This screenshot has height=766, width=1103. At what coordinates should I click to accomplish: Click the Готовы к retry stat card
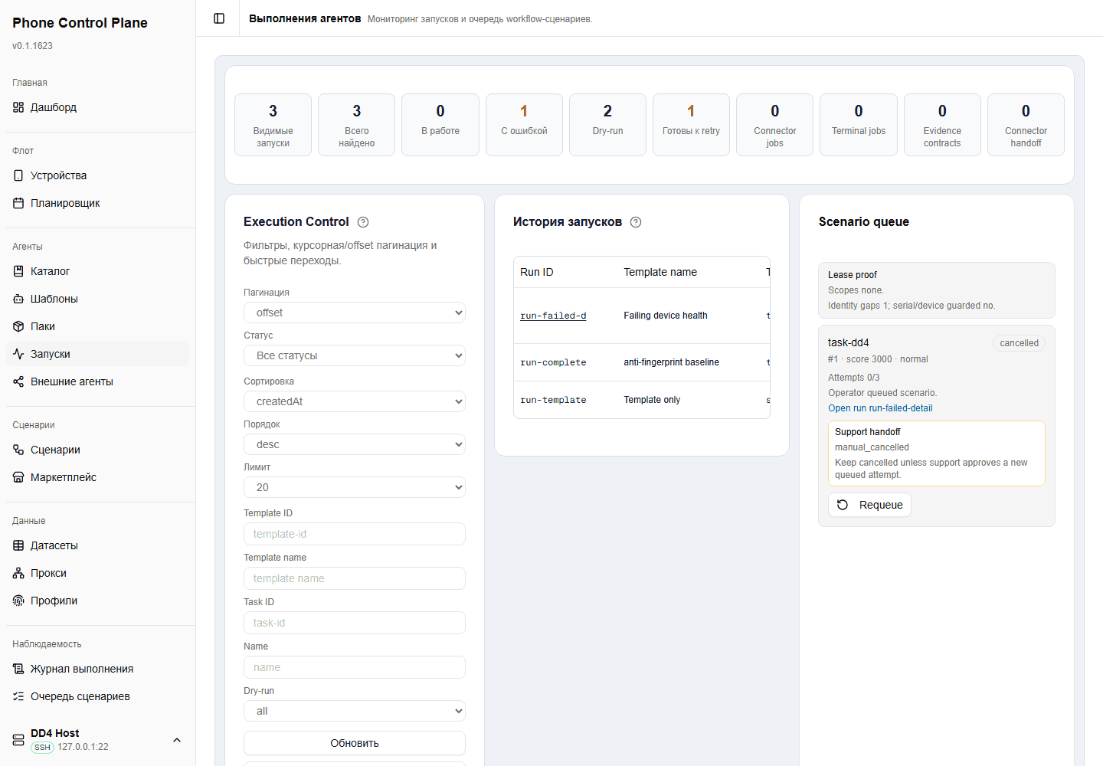[x=691, y=125]
